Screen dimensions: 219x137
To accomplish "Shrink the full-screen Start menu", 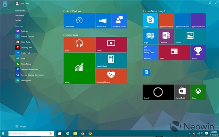I will coord(216,3).
